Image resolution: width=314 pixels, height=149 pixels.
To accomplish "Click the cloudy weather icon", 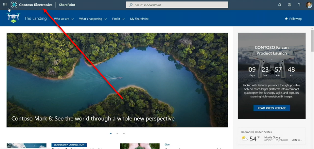I will click(x=245, y=139).
